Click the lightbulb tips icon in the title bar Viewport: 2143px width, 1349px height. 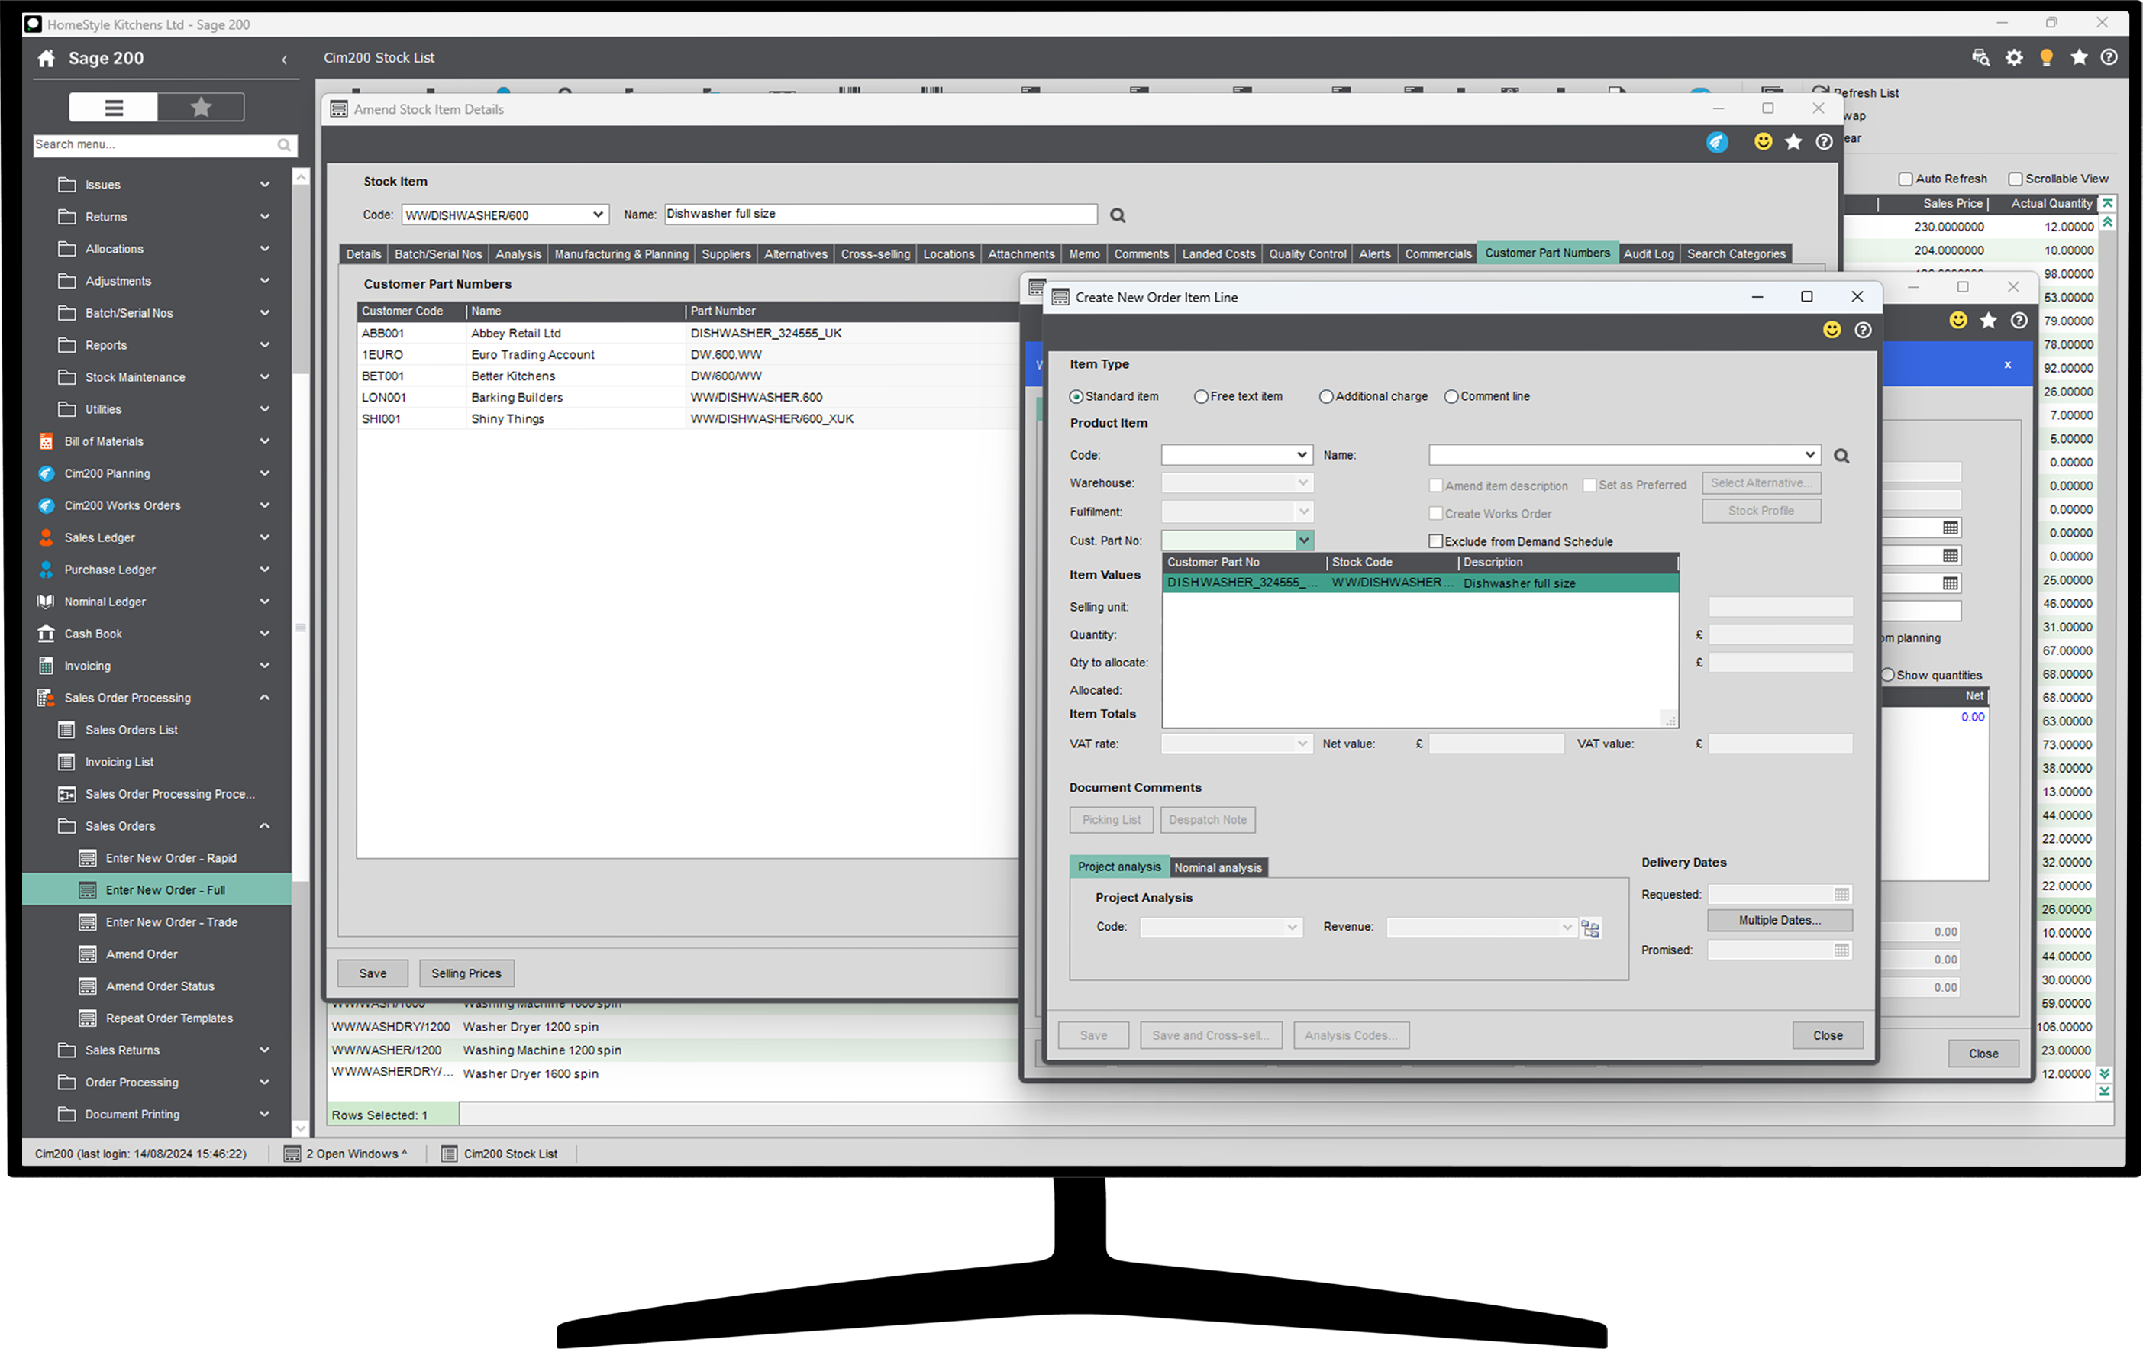point(2046,57)
